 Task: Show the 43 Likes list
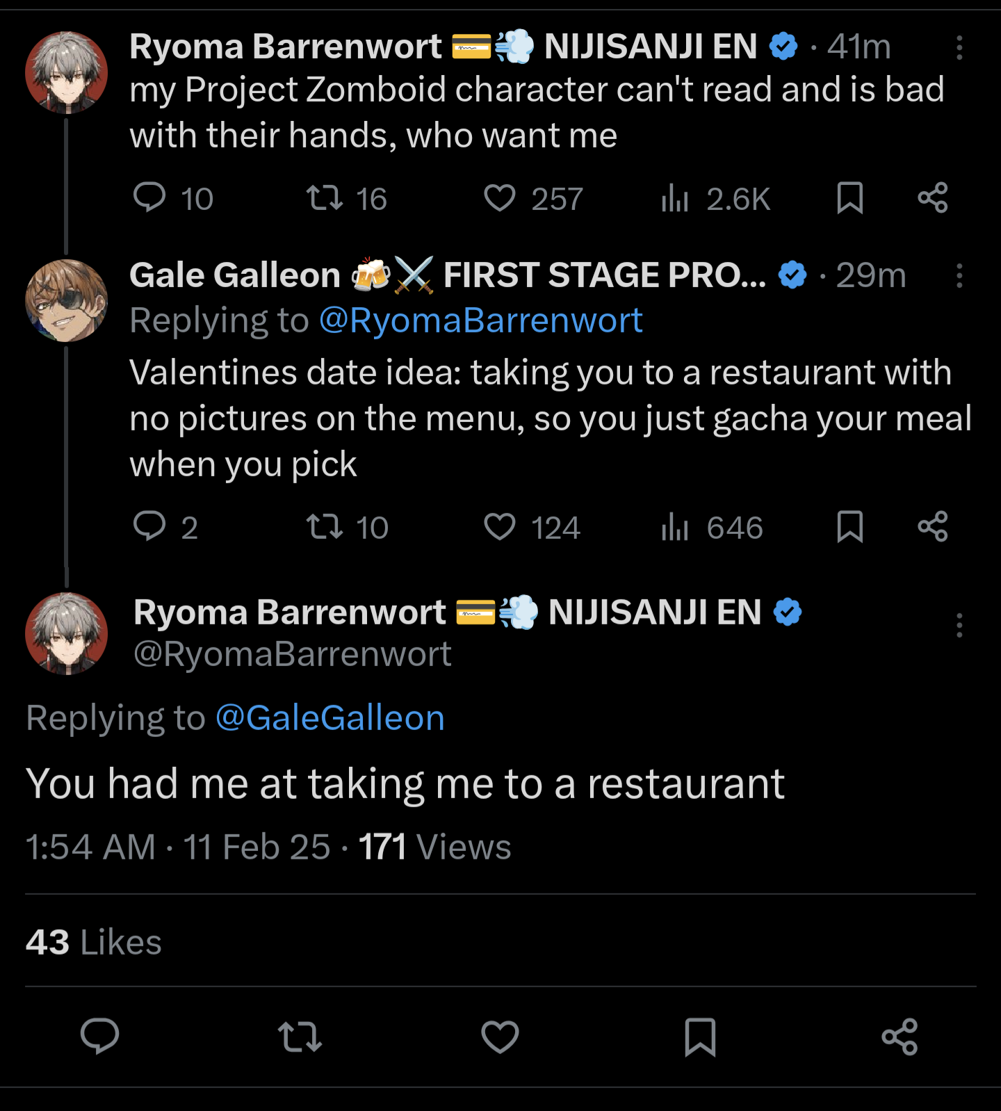(x=93, y=942)
